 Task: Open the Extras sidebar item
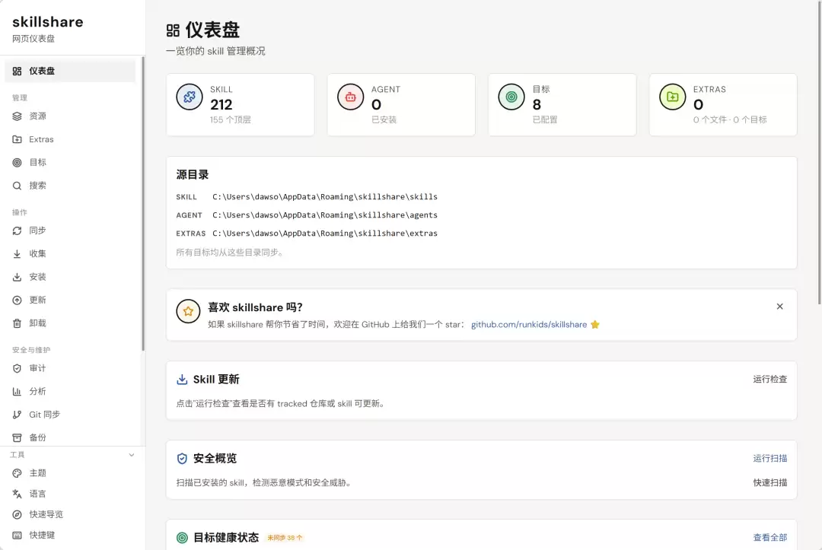[70, 139]
